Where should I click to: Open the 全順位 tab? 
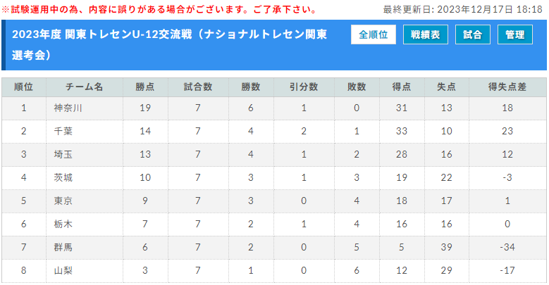coord(374,34)
